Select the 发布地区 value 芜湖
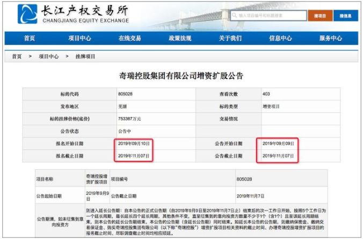Screen dimensions: 363x239 click(122, 106)
